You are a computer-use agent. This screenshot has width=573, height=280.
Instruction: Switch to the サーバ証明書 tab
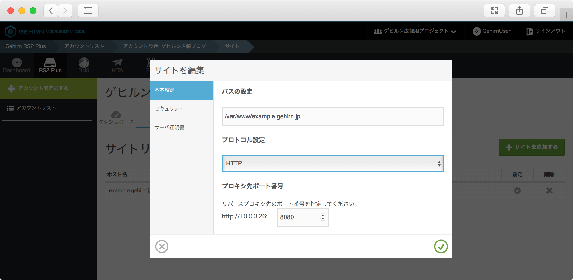(169, 127)
